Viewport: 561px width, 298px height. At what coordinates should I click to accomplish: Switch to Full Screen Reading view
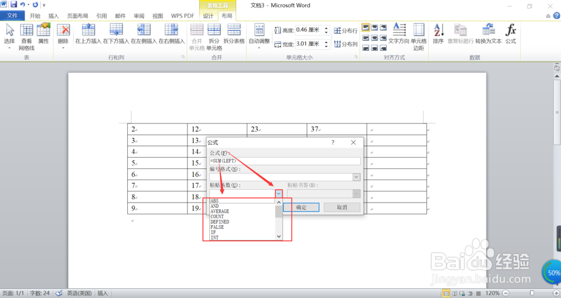tap(454, 294)
